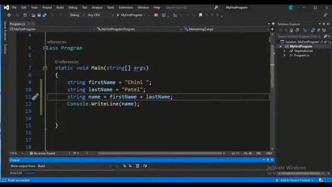Click the Save All toolbar icon
Screen dimensions: 332x187
pyautogui.click(x=45, y=15)
